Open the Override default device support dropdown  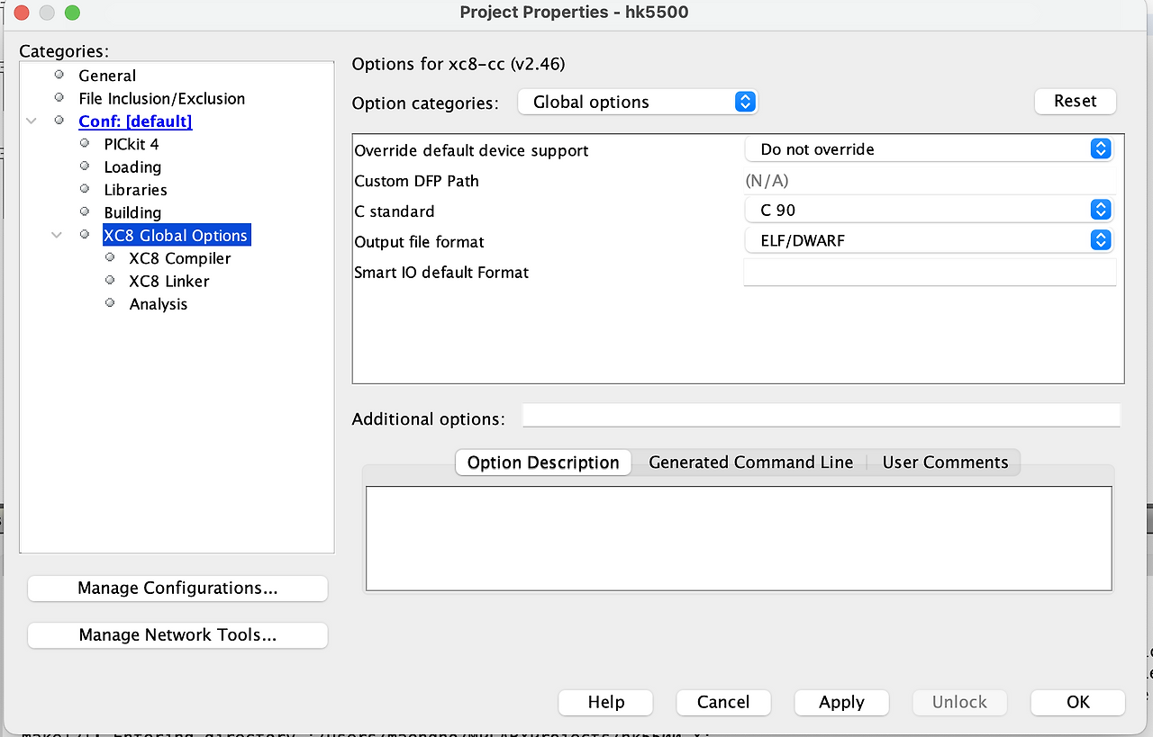pos(1100,148)
